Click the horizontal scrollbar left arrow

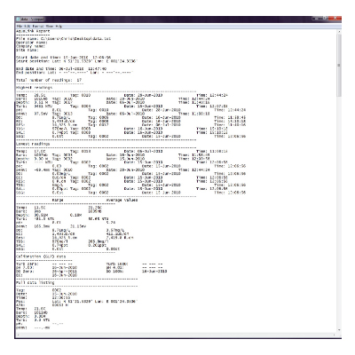[x=19, y=335]
